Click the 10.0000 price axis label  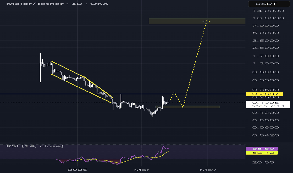268,18
